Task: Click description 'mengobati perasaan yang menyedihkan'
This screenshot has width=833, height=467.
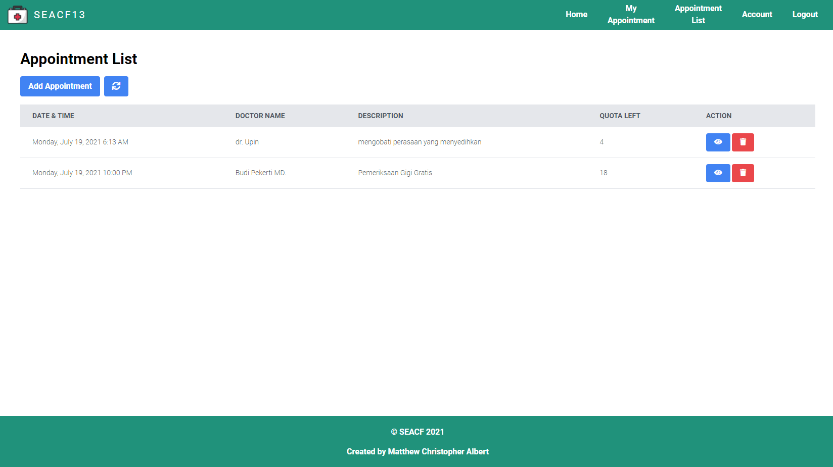Action: (x=420, y=142)
